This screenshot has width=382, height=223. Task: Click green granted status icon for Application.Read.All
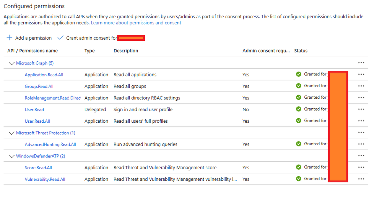(298, 74)
